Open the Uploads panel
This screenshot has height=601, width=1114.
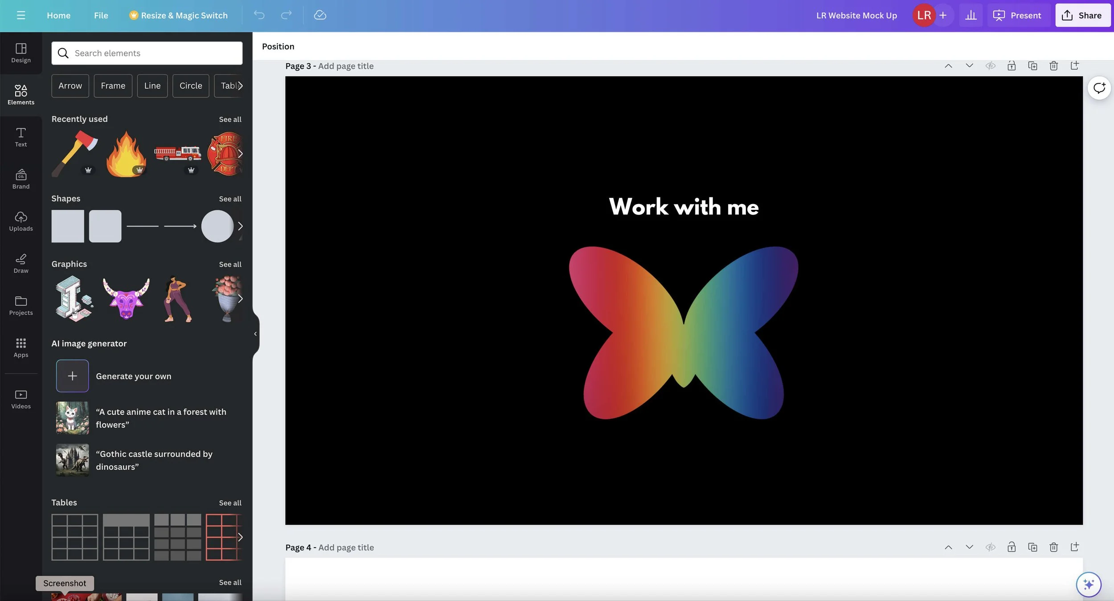click(x=21, y=221)
